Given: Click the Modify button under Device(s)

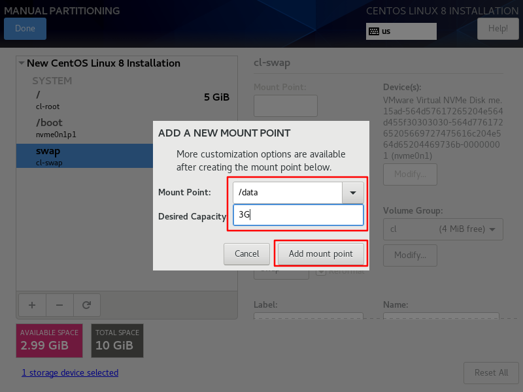Looking at the screenshot, I should coord(410,174).
